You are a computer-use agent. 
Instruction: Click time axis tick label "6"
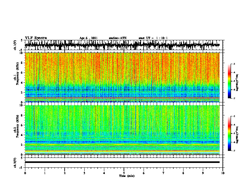pyautogui.click(x=144, y=173)
